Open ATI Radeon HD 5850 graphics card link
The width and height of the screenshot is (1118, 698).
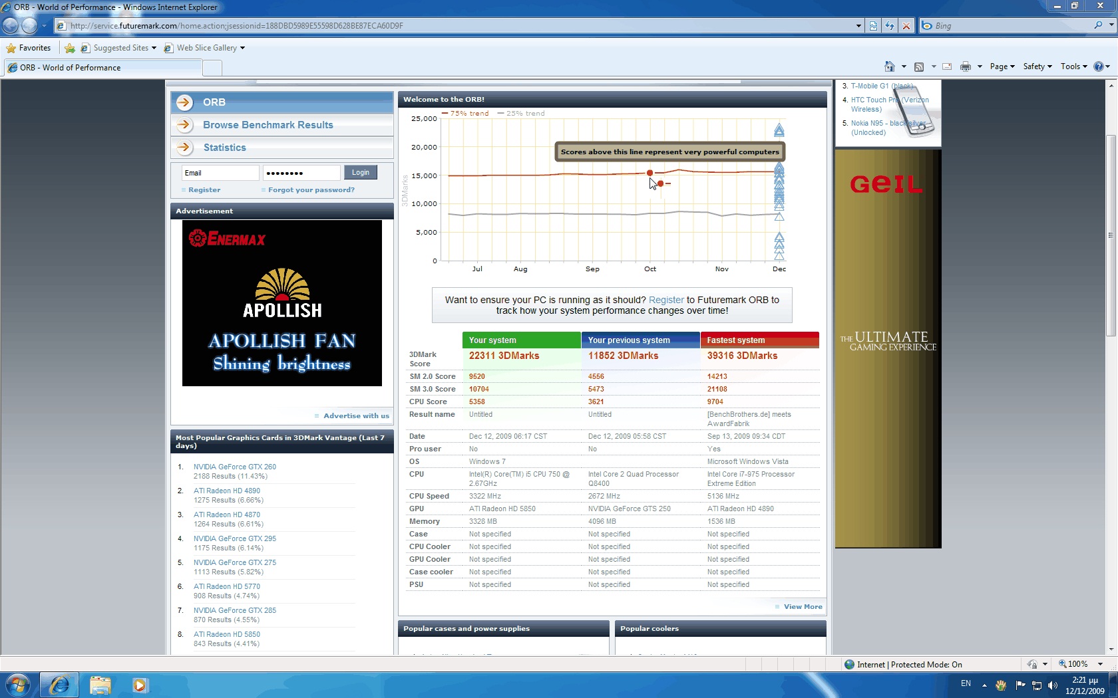click(x=227, y=635)
